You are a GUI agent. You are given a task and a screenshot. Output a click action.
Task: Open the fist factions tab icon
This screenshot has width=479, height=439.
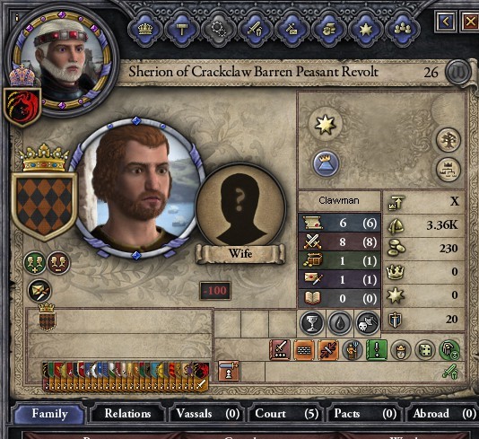click(328, 30)
